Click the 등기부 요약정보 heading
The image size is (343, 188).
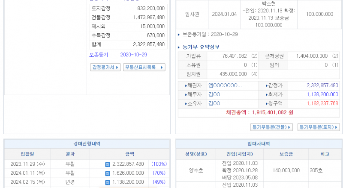tap(201, 47)
